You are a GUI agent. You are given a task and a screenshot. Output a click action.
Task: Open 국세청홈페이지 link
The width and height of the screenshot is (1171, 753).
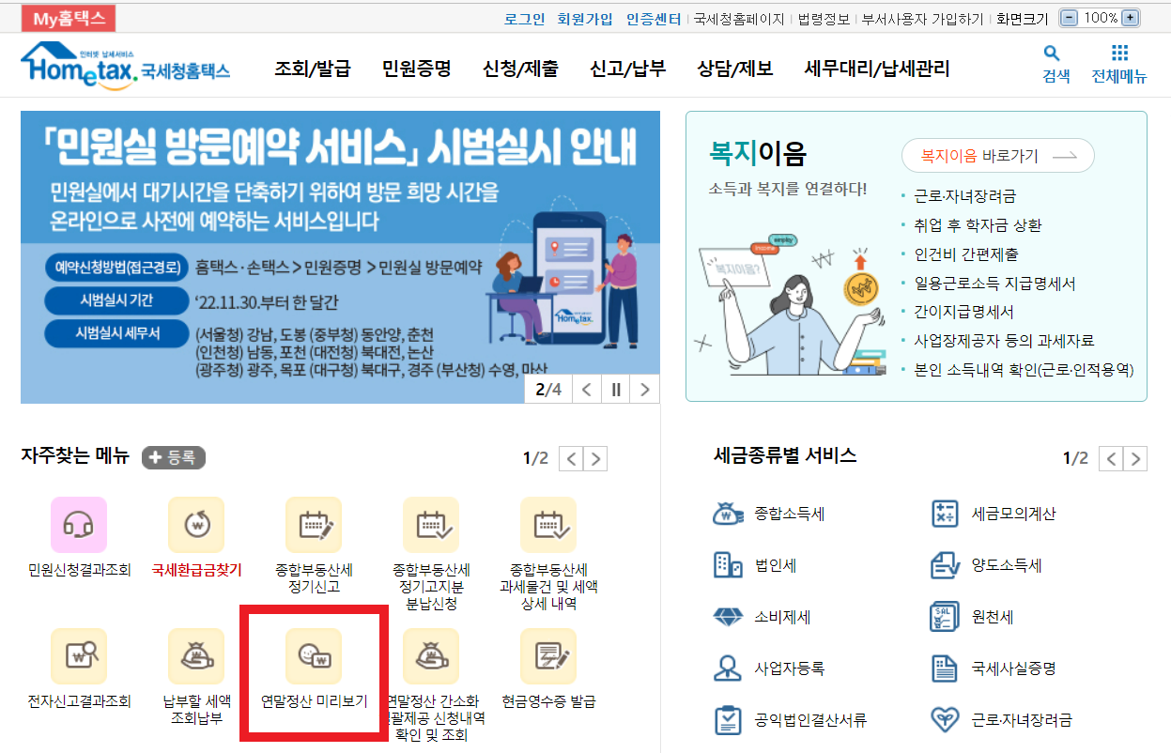click(x=739, y=18)
